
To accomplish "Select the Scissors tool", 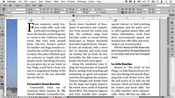I will pyautogui.click(x=2, y=53).
